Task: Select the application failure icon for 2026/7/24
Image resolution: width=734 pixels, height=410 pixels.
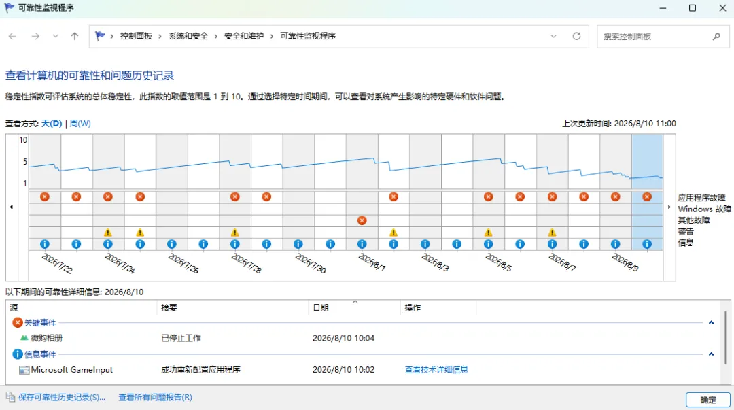Action: coord(108,197)
